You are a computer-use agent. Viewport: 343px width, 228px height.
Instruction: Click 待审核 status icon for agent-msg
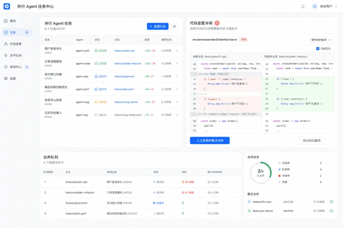click(96, 102)
